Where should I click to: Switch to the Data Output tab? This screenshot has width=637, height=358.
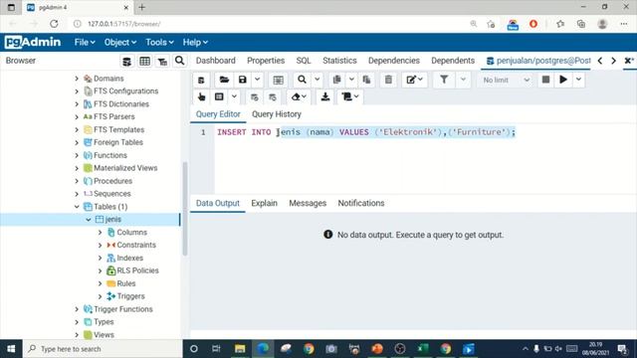(217, 203)
